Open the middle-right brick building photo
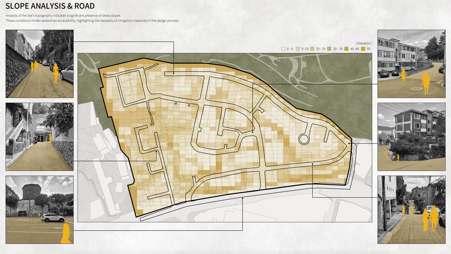The height and width of the screenshot is (254, 451). [412, 137]
